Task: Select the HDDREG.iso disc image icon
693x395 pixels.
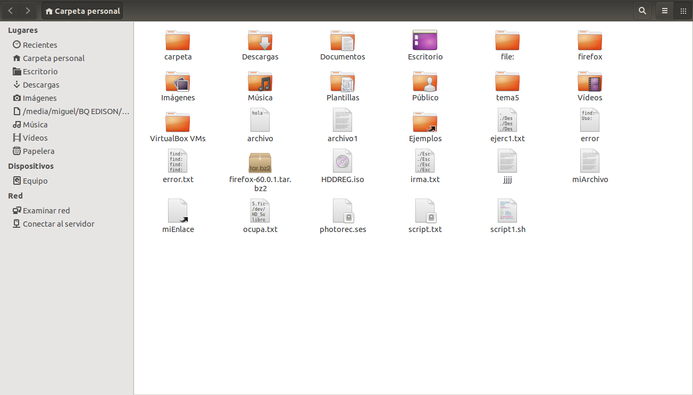Action: coord(343,161)
